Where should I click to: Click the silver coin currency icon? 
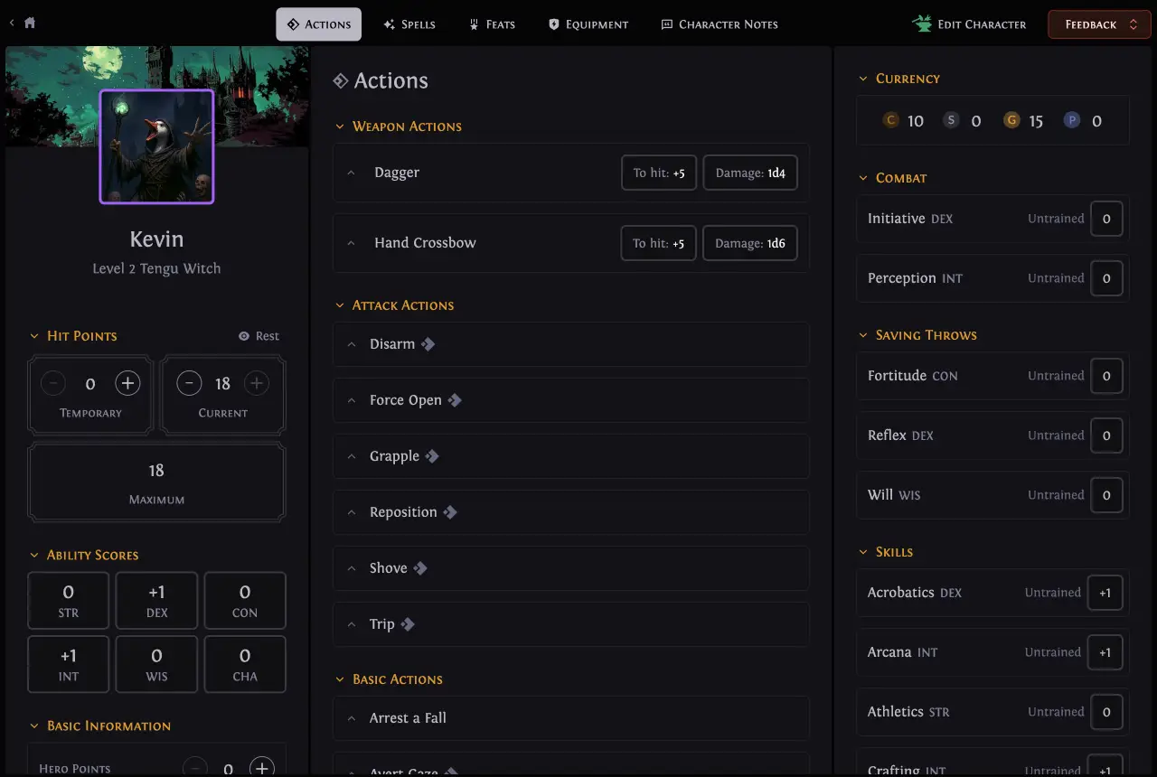(x=951, y=120)
